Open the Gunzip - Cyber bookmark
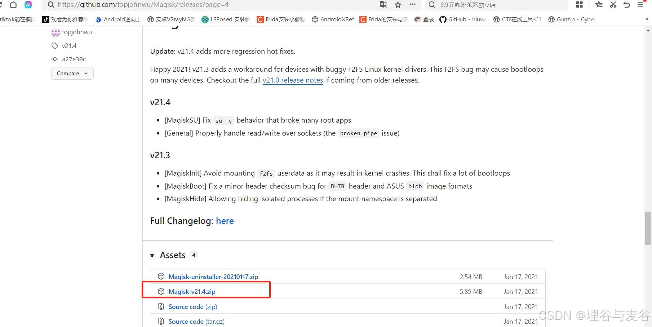 572,19
